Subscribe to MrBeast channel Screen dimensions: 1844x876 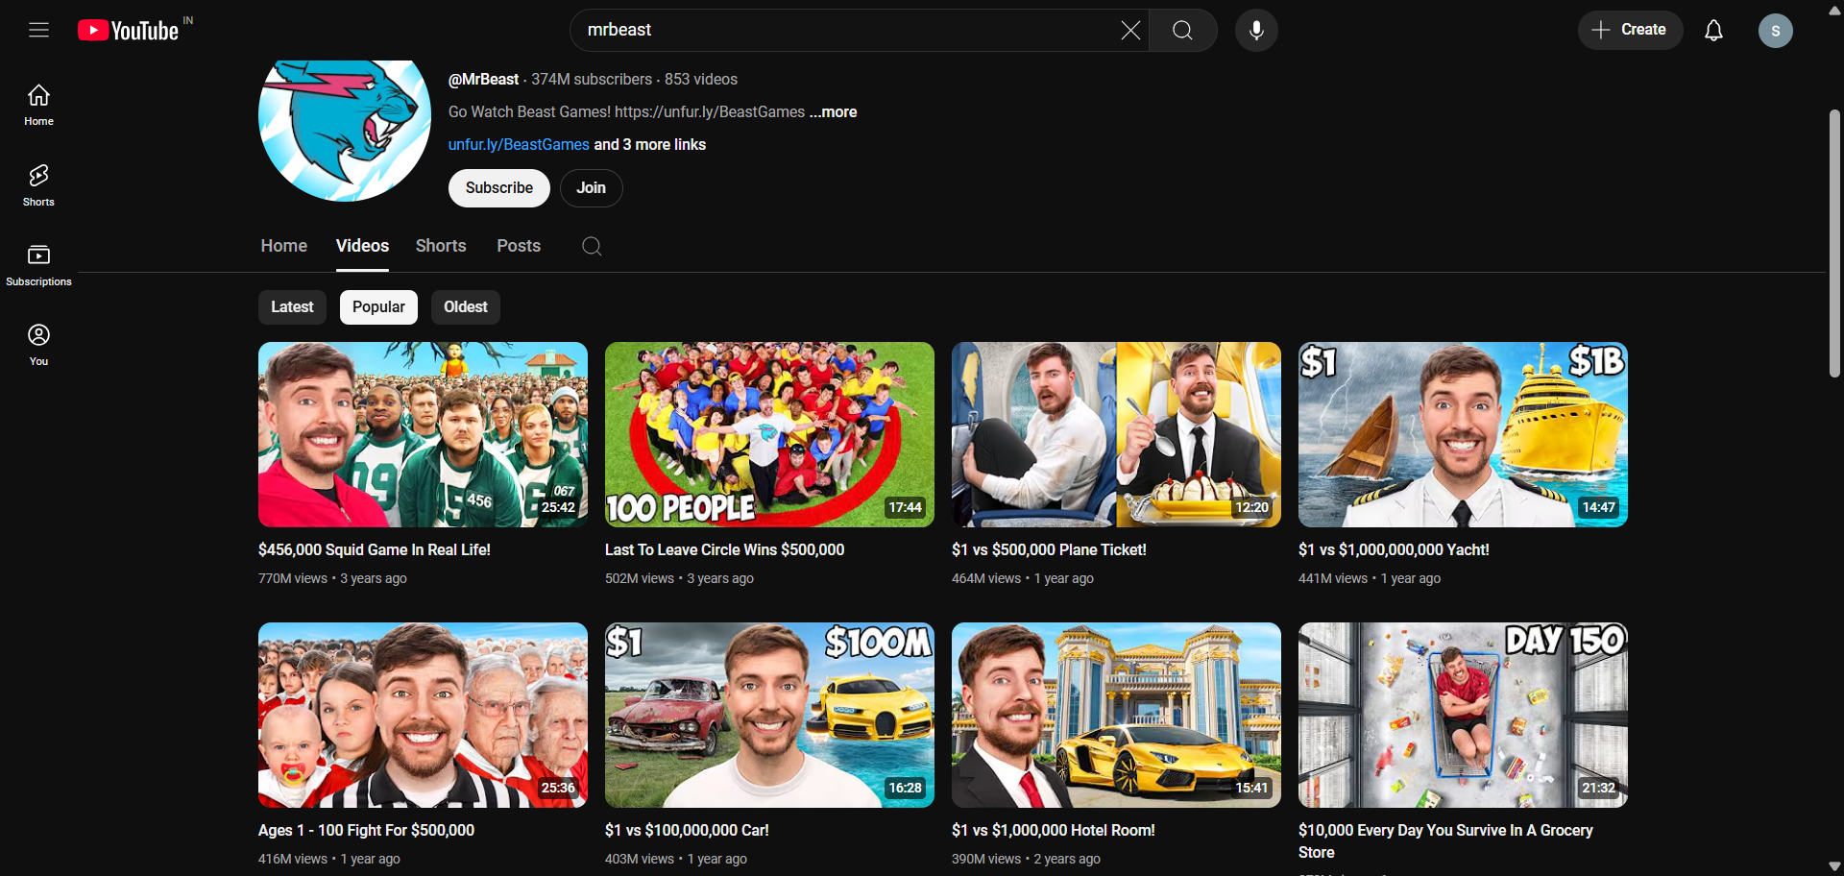[x=498, y=188]
